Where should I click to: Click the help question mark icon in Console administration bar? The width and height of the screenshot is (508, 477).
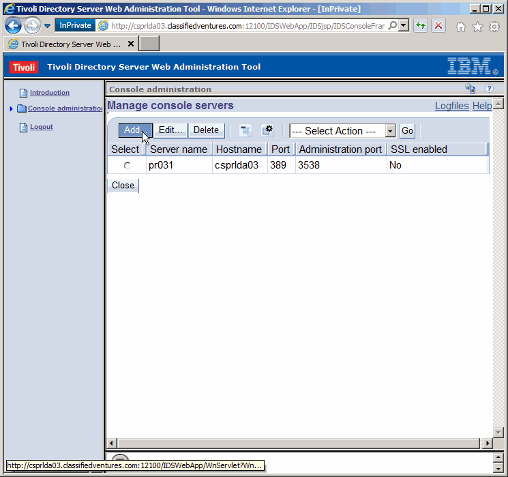489,89
